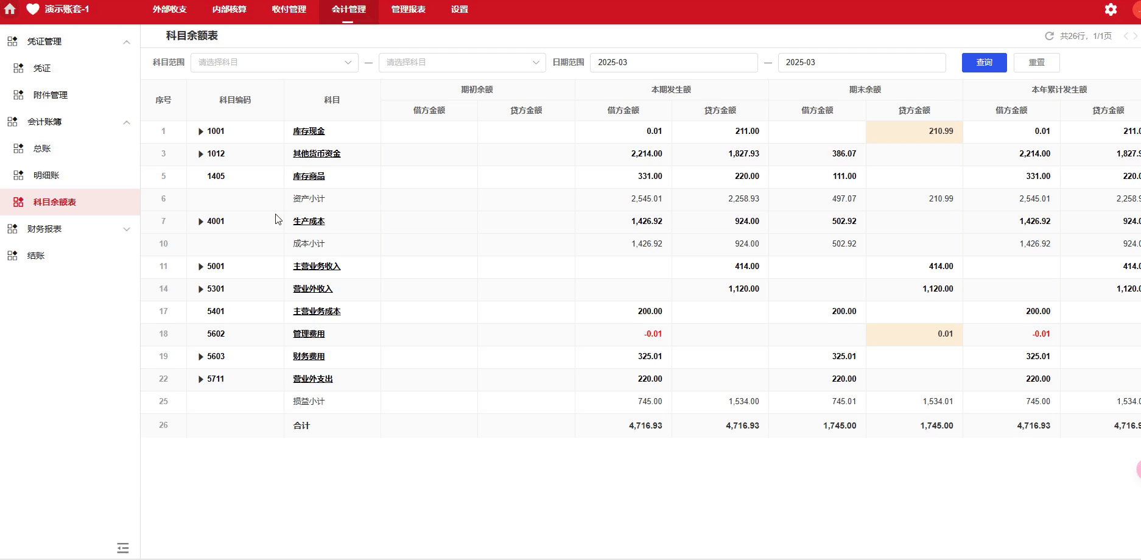Collapse the 凭证管理 sidebar group
The image size is (1141, 560).
tap(126, 42)
